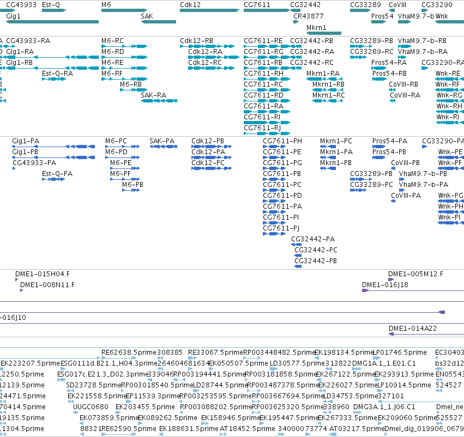Select transcript CG7611-RH
This screenshot has width=464, height=437.
267,79
